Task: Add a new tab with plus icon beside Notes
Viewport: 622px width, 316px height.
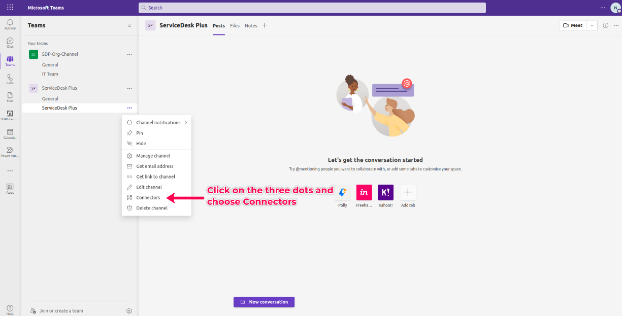Action: pyautogui.click(x=265, y=25)
